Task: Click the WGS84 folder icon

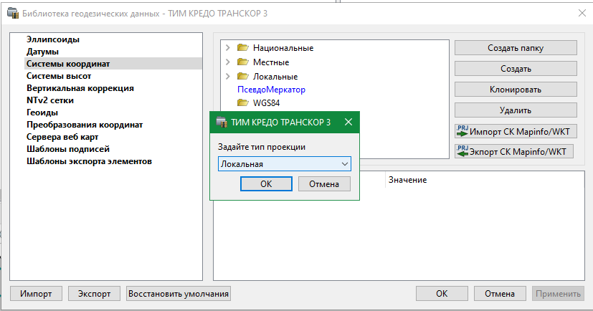Action: point(243,102)
